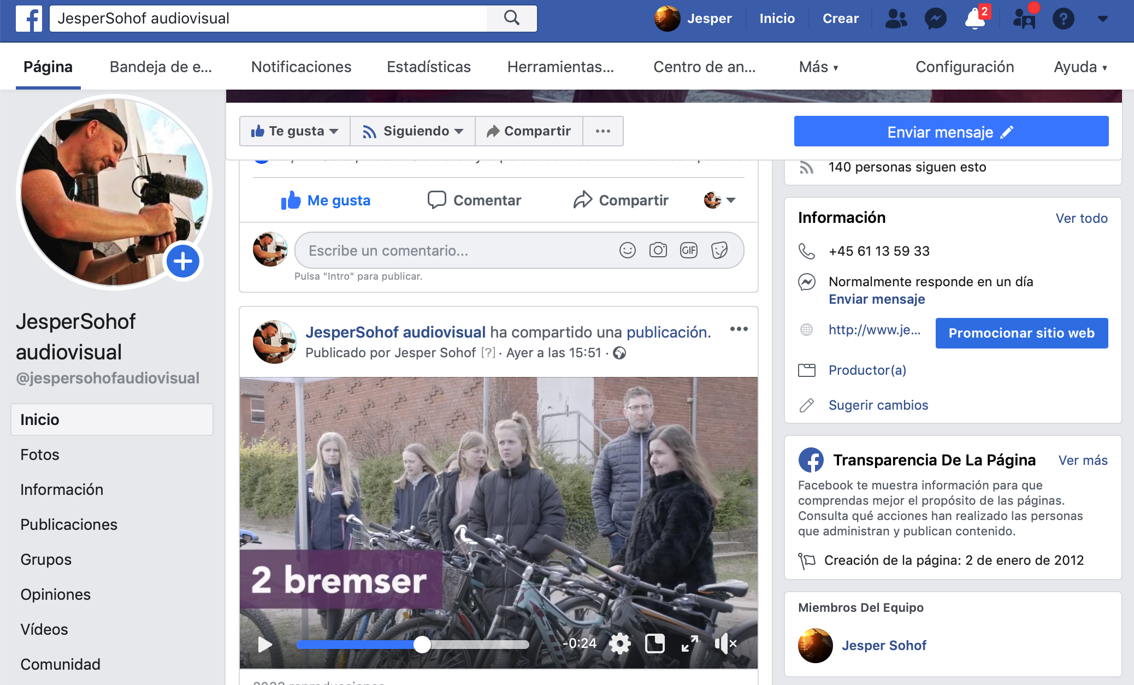Click the video progress slider handle
Image resolution: width=1134 pixels, height=685 pixels.
coord(422,645)
